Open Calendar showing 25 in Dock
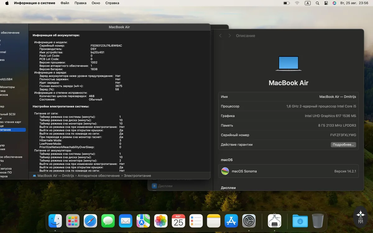 point(178,221)
